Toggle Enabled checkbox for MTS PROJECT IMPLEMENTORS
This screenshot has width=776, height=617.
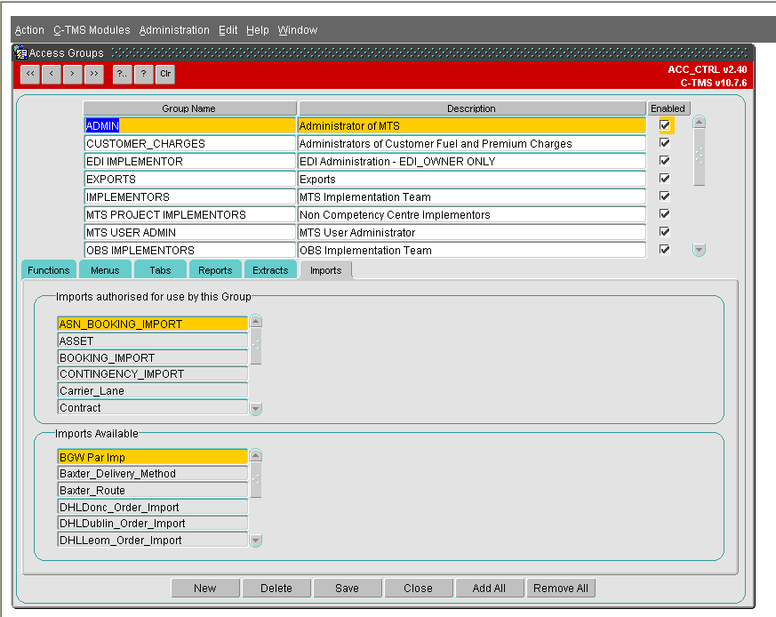[x=665, y=214]
